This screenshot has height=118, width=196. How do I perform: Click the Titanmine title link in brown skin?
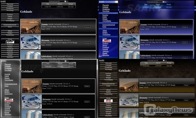click(143, 83)
